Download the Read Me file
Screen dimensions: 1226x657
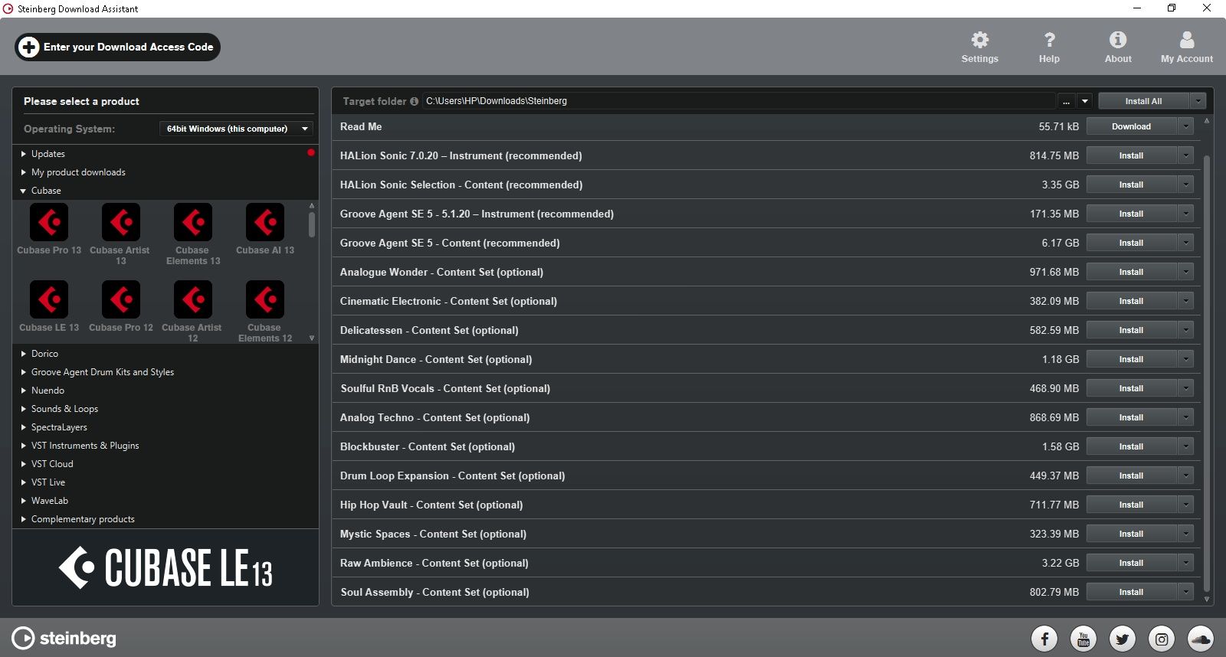pyautogui.click(x=1131, y=126)
